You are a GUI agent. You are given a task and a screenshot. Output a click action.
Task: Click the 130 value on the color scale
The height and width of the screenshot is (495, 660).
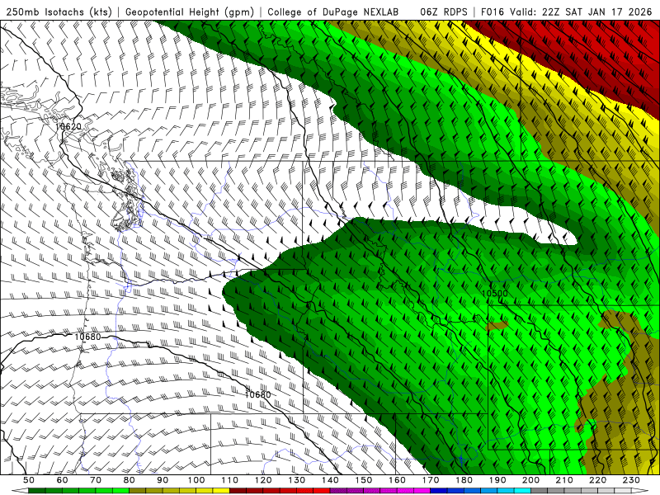coord(297,480)
